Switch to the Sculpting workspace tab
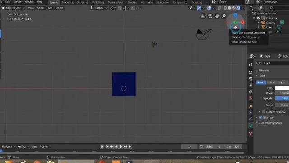 [82, 2]
